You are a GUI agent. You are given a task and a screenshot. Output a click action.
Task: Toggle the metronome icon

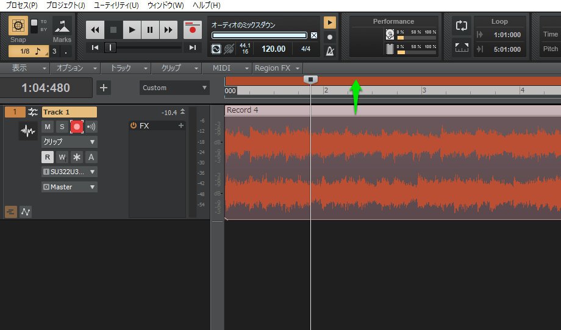click(330, 51)
